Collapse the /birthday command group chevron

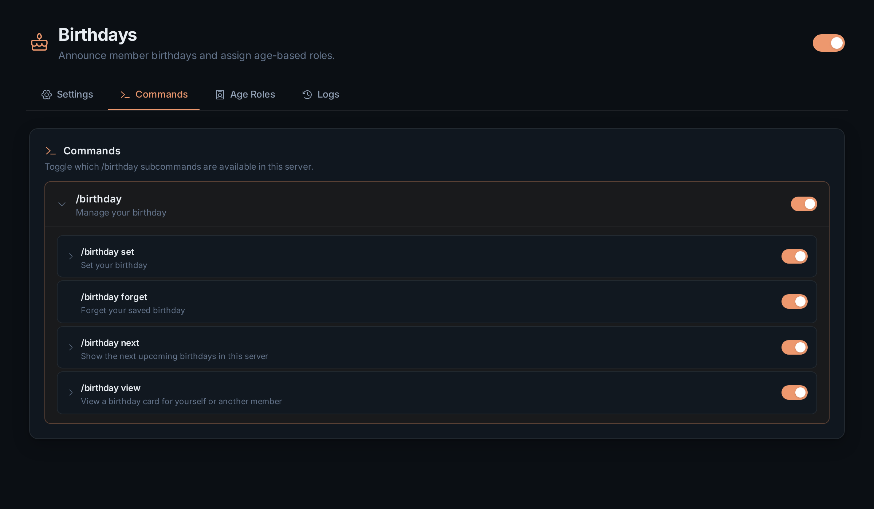pos(62,204)
